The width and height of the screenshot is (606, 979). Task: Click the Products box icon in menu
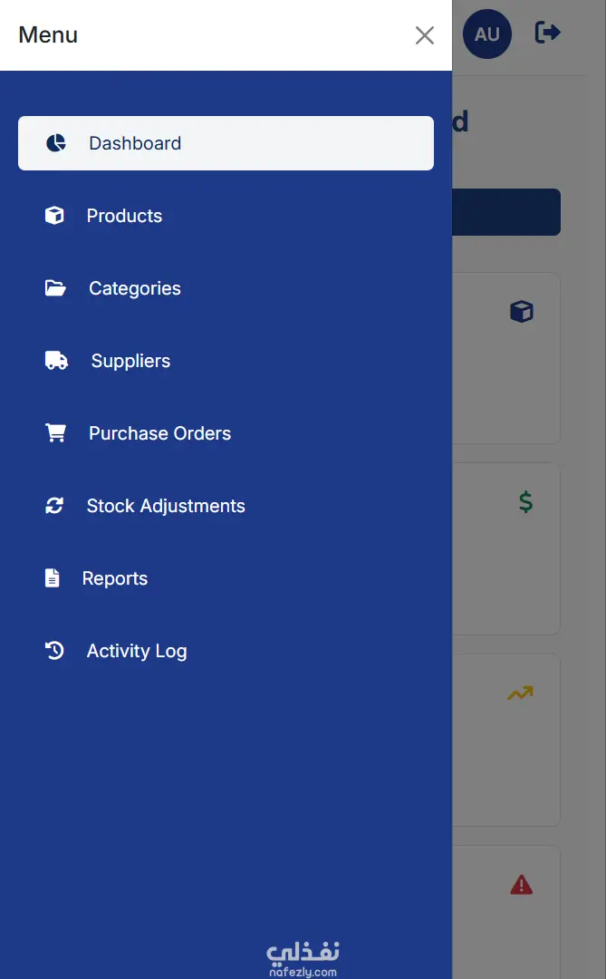(54, 216)
